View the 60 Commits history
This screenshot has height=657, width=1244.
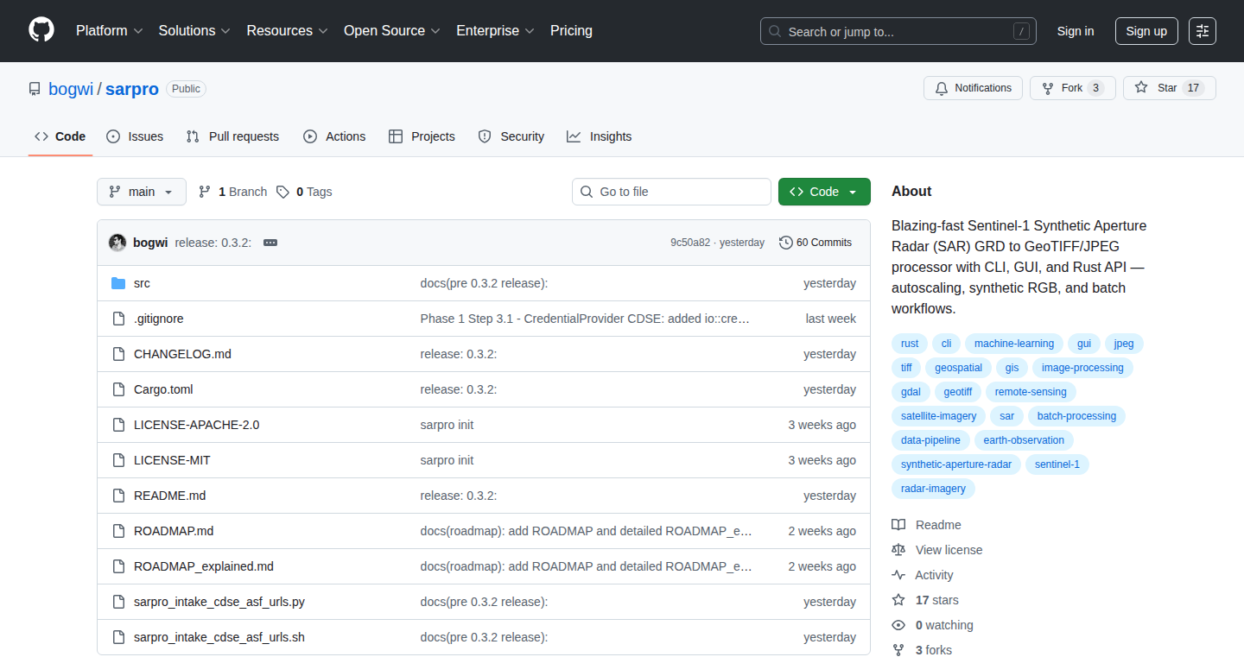816,243
